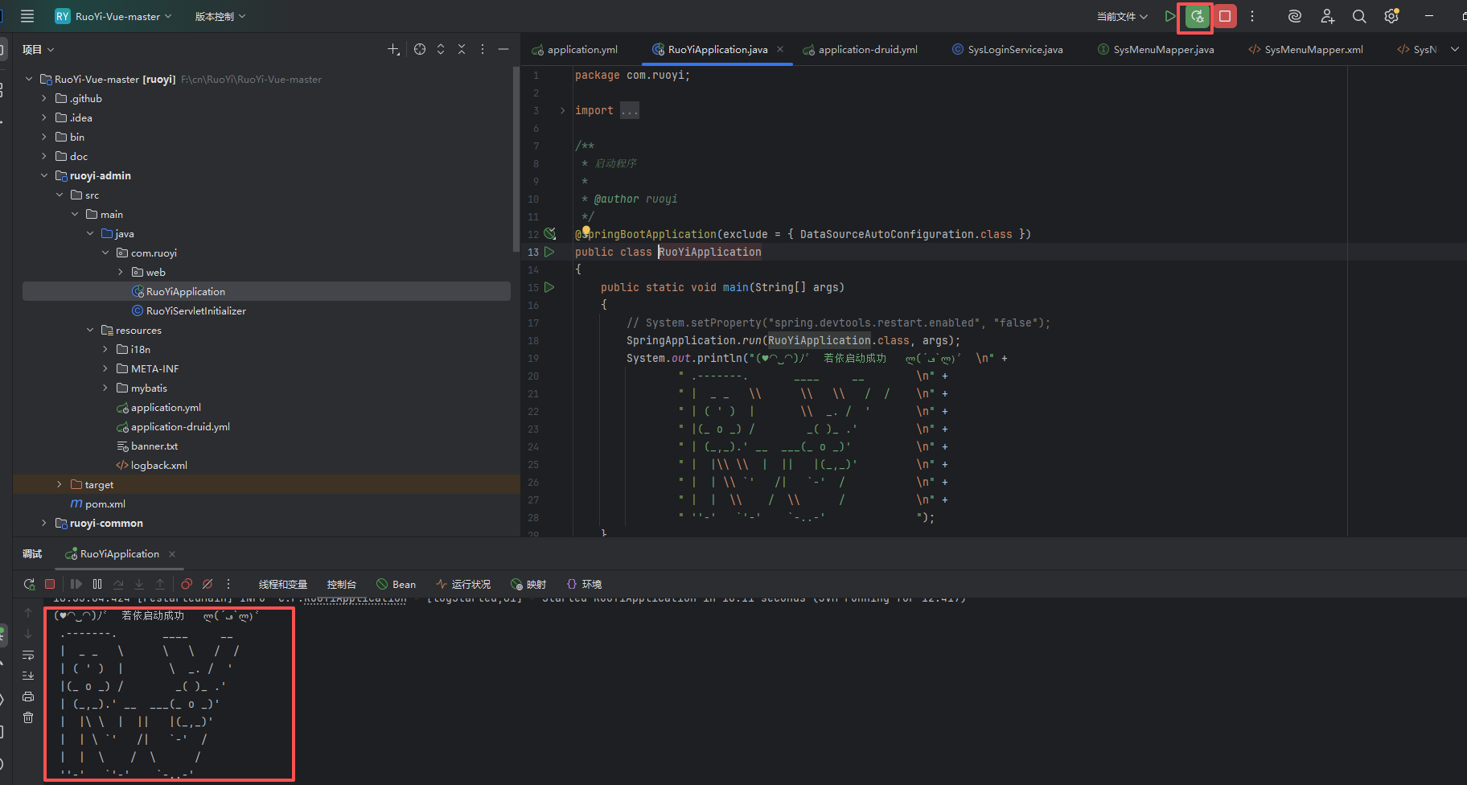Click the lightbulb quick-fix icon in the editor
Image resolution: width=1467 pixels, height=785 pixels.
[x=586, y=231]
